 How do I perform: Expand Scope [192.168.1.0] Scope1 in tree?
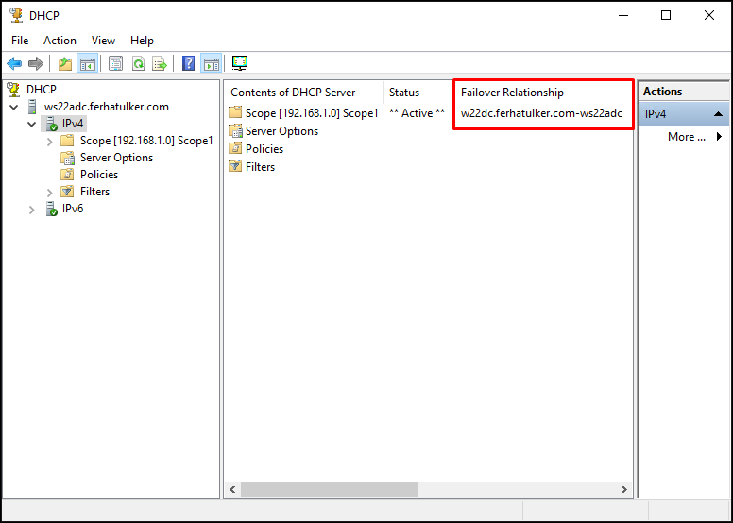(x=49, y=142)
